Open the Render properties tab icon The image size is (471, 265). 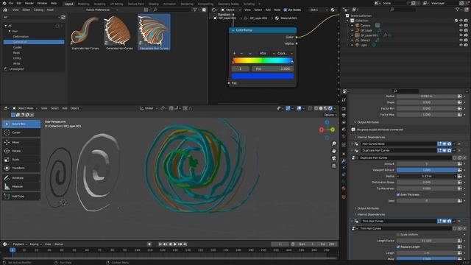[x=344, y=109]
